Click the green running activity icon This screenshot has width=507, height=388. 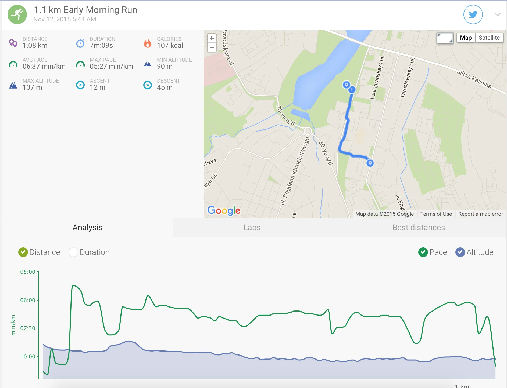17,14
